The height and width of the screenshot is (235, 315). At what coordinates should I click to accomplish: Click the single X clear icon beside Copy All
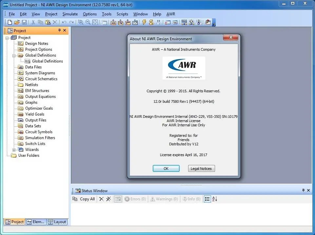(x=102, y=199)
